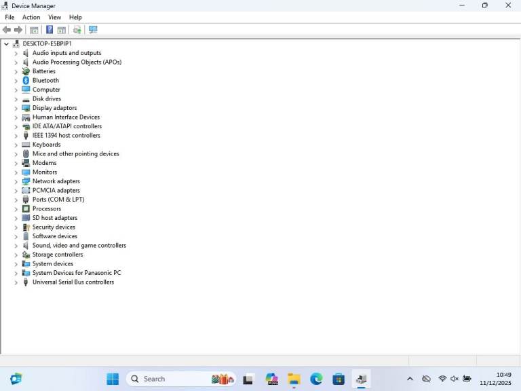Select System Devices for Panasonic PC
The image size is (521, 391).
76,273
